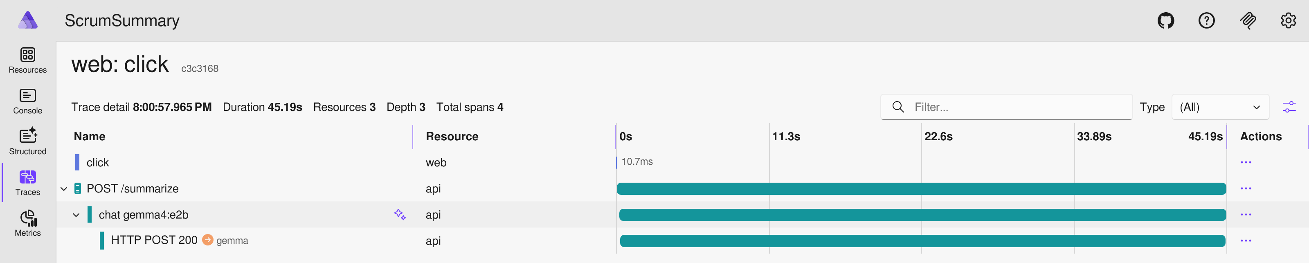The height and width of the screenshot is (263, 1309).
Task: Open the Type (All) dropdown
Action: [1219, 107]
